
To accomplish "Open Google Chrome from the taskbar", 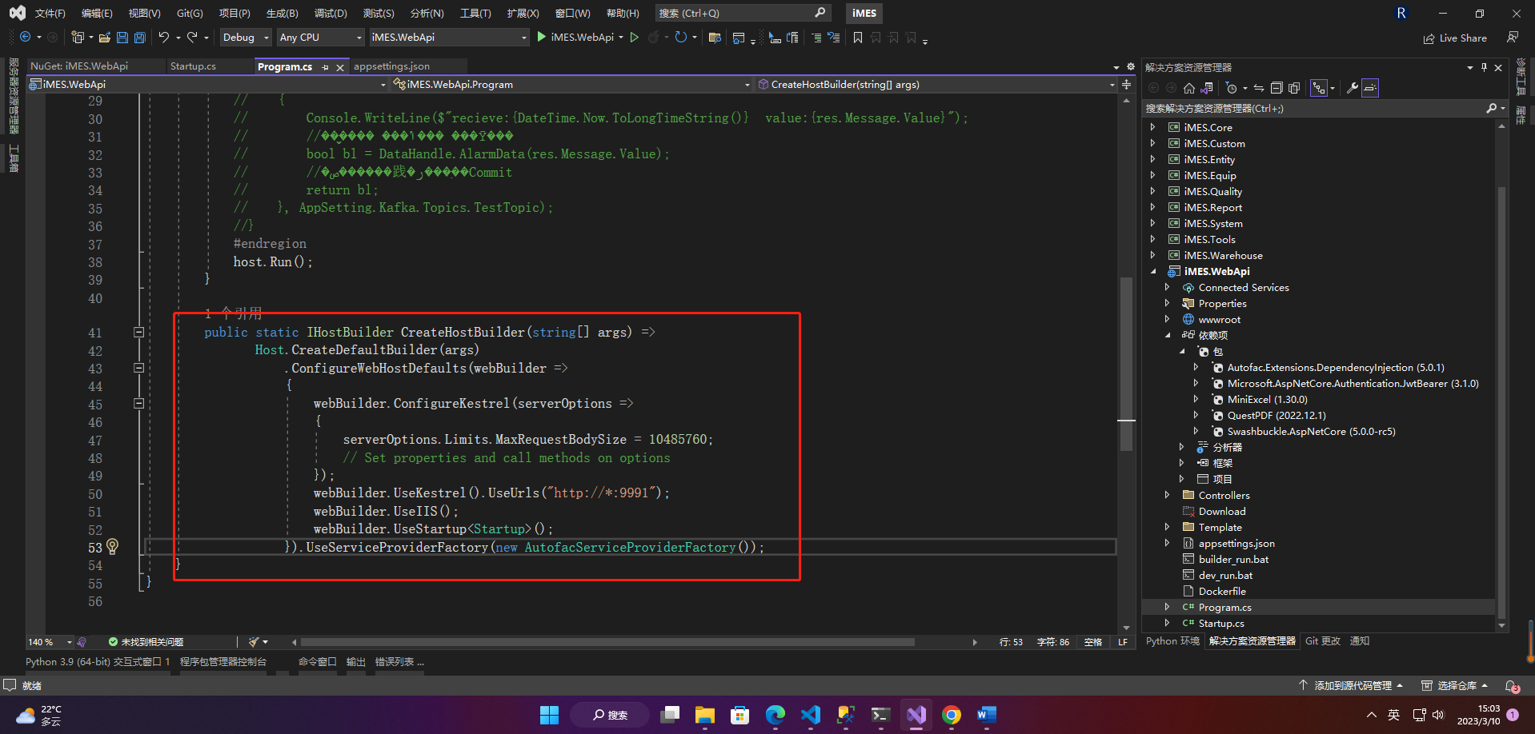I will tap(951, 715).
